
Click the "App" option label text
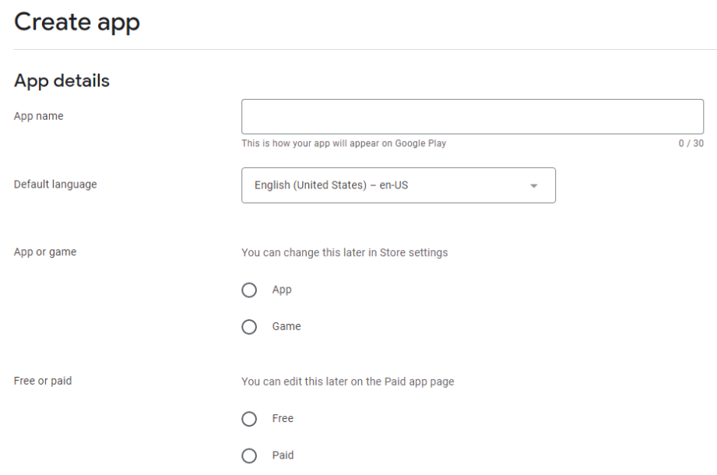(x=282, y=290)
